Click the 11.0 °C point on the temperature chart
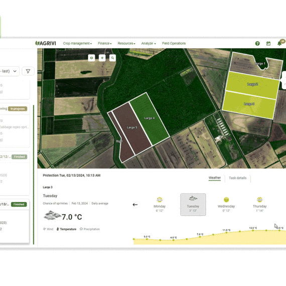 point(226,232)
